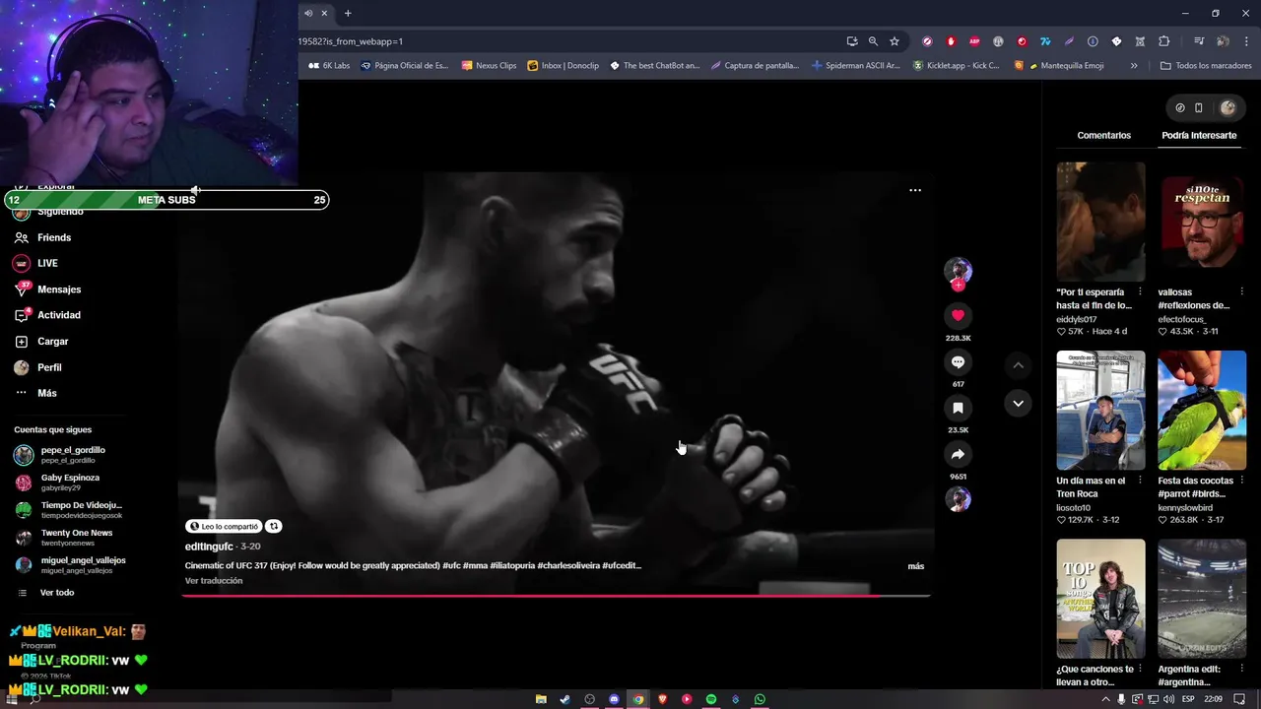1261x709 pixels.
Task: Click the round icon left of phone icon
Action: 1180,108
